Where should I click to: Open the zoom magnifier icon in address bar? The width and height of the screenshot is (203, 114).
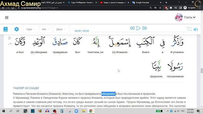coord(151,8)
